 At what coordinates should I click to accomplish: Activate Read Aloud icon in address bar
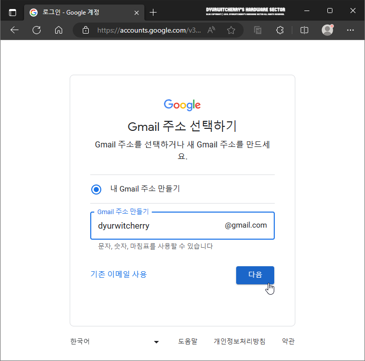pyautogui.click(x=211, y=30)
